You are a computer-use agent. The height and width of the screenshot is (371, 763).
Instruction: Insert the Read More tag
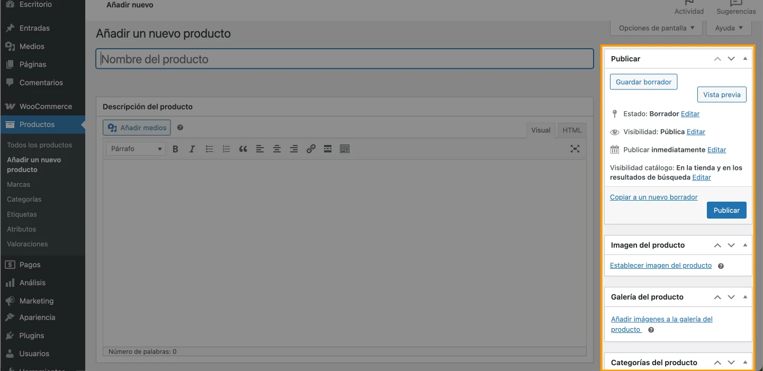pyautogui.click(x=328, y=149)
